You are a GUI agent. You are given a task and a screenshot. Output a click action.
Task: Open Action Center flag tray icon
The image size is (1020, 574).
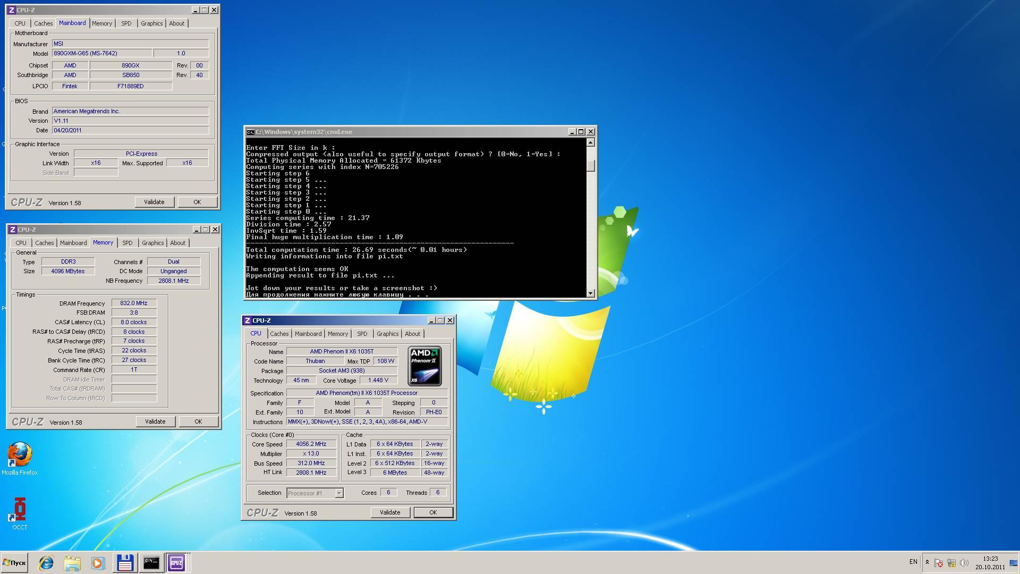pyautogui.click(x=939, y=562)
